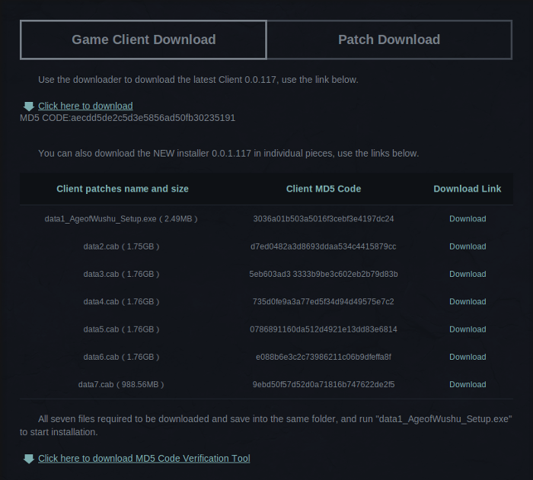The image size is (533, 480).
Task: Download data1_AgeofWushu_Setup.exe
Action: [468, 219]
